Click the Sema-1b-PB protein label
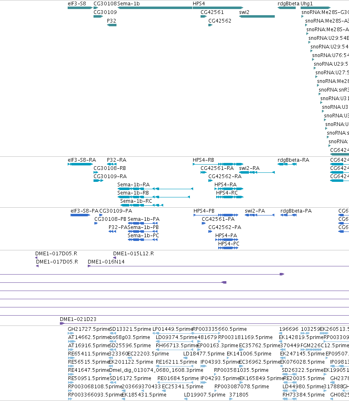 coord(143,227)
